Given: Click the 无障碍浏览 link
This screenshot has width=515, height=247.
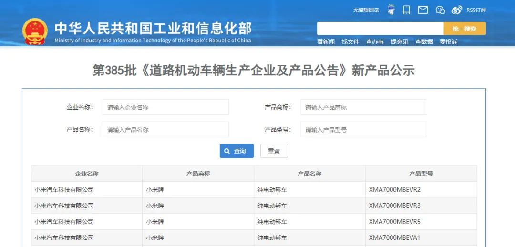Looking at the screenshot, I should tap(366, 10).
